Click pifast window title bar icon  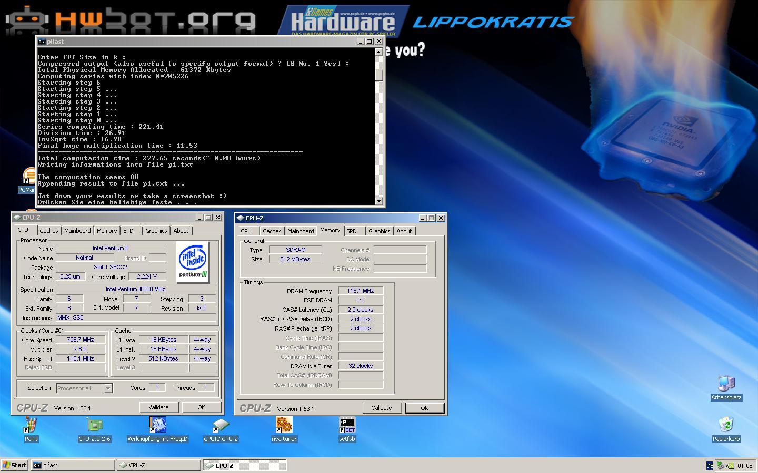[42, 42]
